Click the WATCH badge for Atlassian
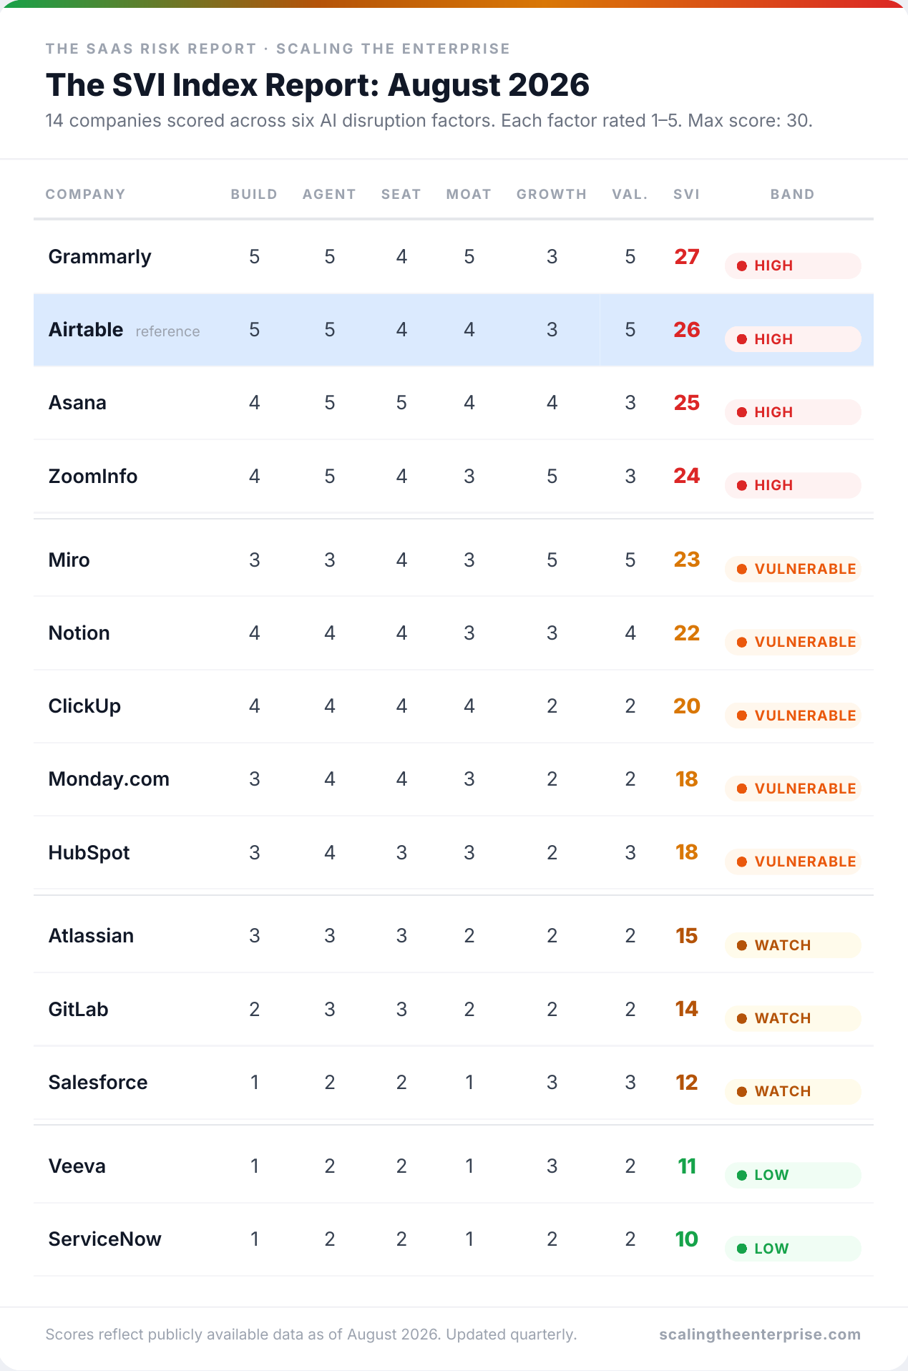This screenshot has height=1371, width=908. 793,945
